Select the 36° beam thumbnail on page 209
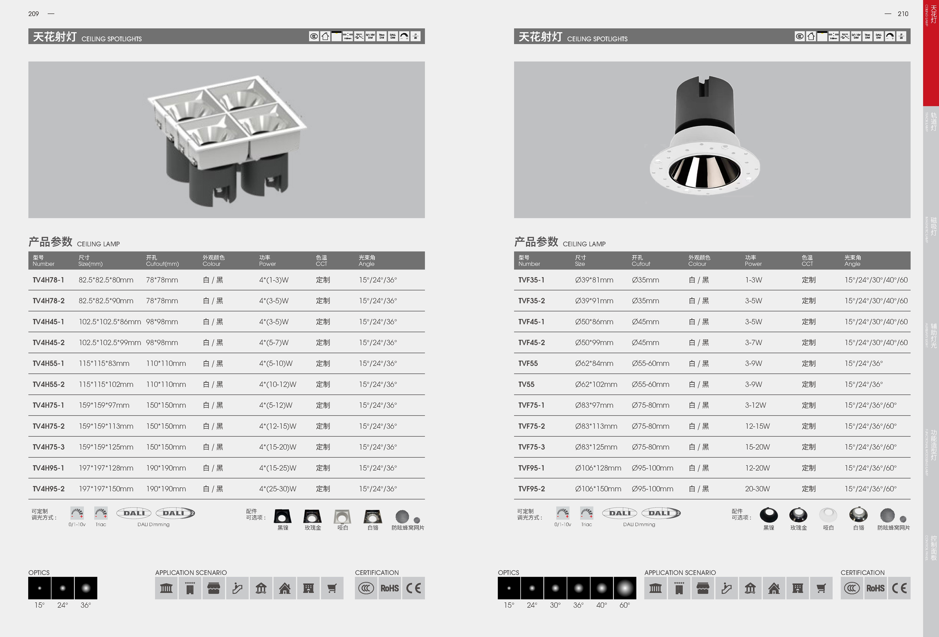Screen dimensions: 939x637 click(x=86, y=588)
